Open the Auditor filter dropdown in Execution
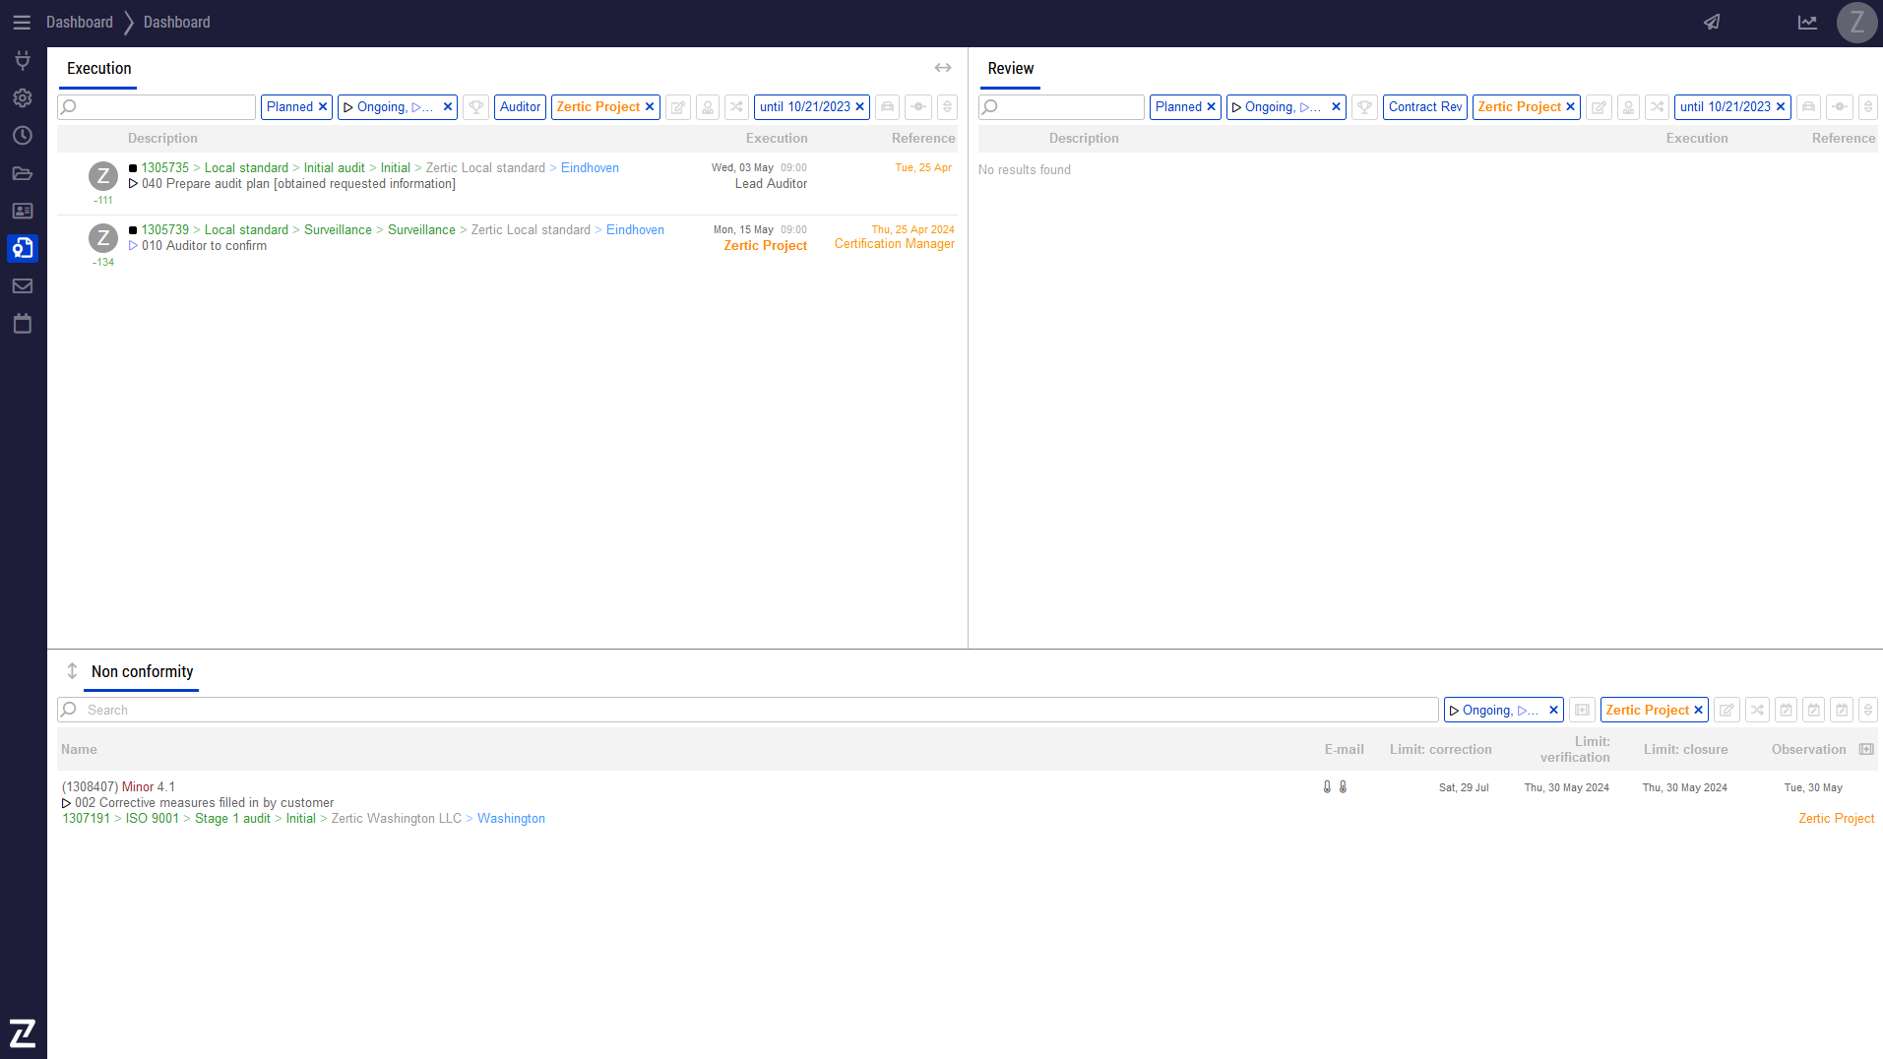1883x1059 pixels. point(520,107)
